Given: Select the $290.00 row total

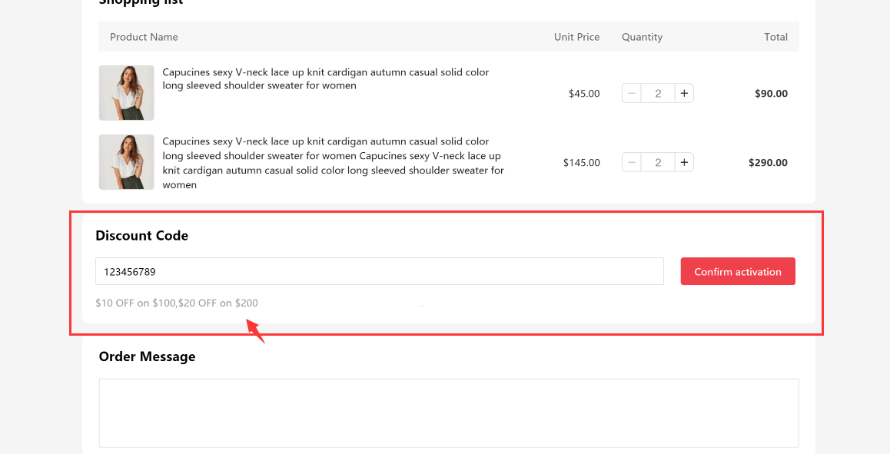Looking at the screenshot, I should click(x=768, y=163).
